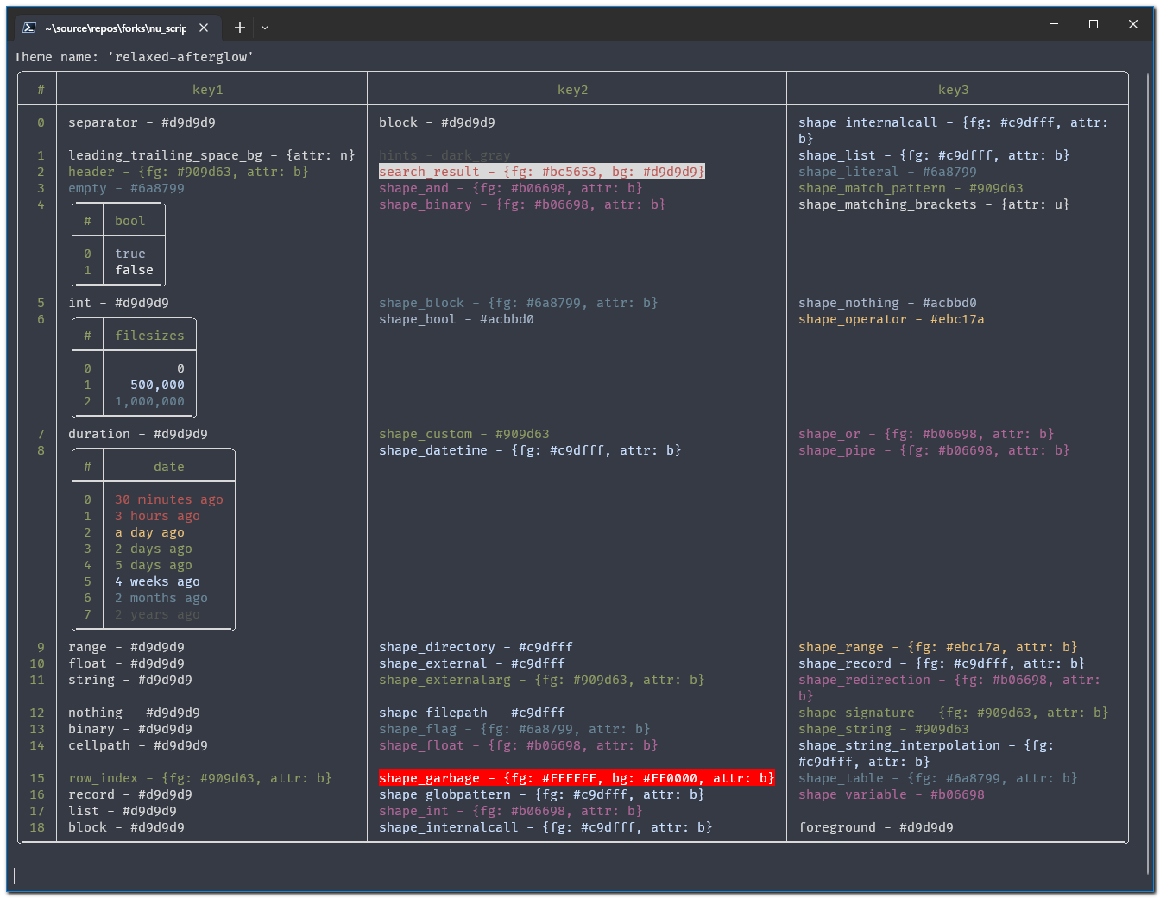Click the 'empty - #6a8799' entry
The height and width of the screenshot is (898, 1160).
click(x=127, y=188)
